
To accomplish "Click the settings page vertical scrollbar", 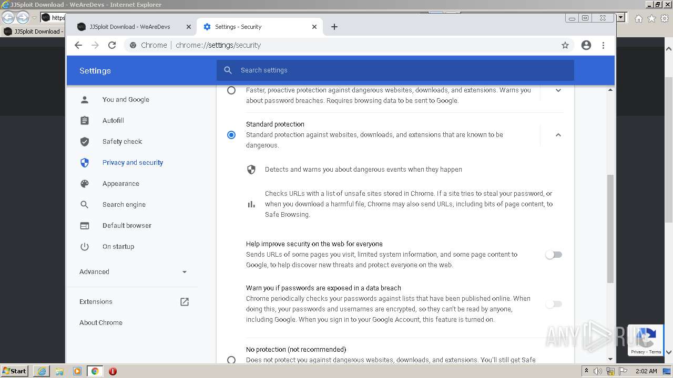I will [x=610, y=228].
